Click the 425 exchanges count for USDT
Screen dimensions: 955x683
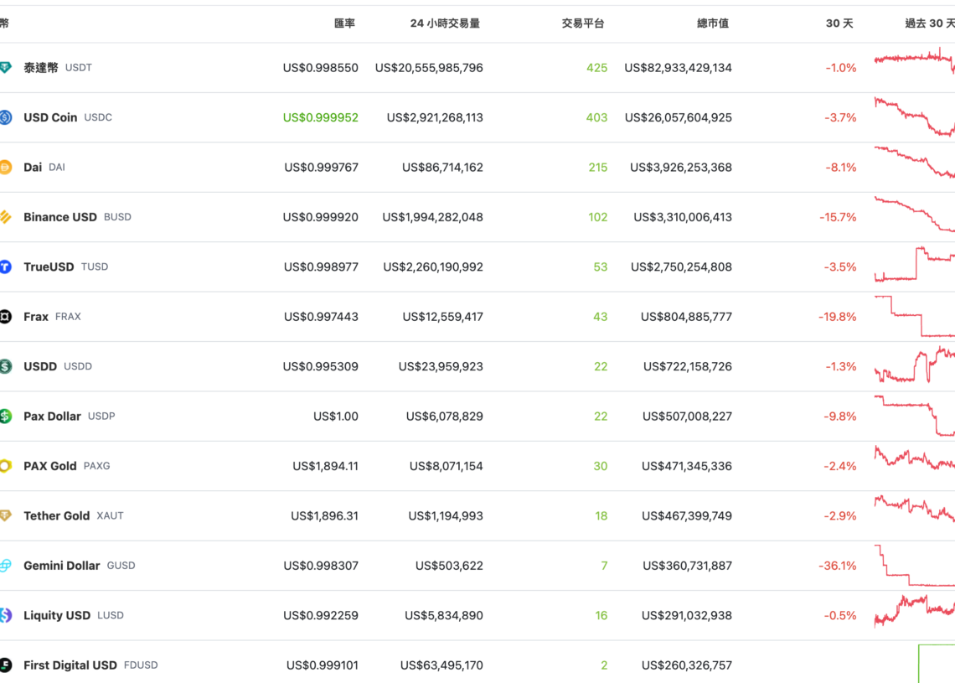[x=596, y=68]
